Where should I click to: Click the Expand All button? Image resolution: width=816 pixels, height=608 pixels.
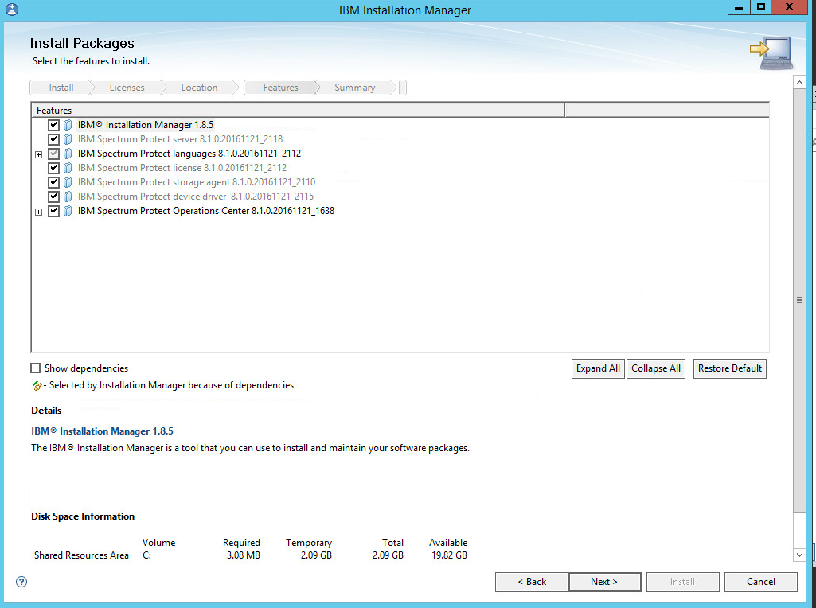(597, 368)
